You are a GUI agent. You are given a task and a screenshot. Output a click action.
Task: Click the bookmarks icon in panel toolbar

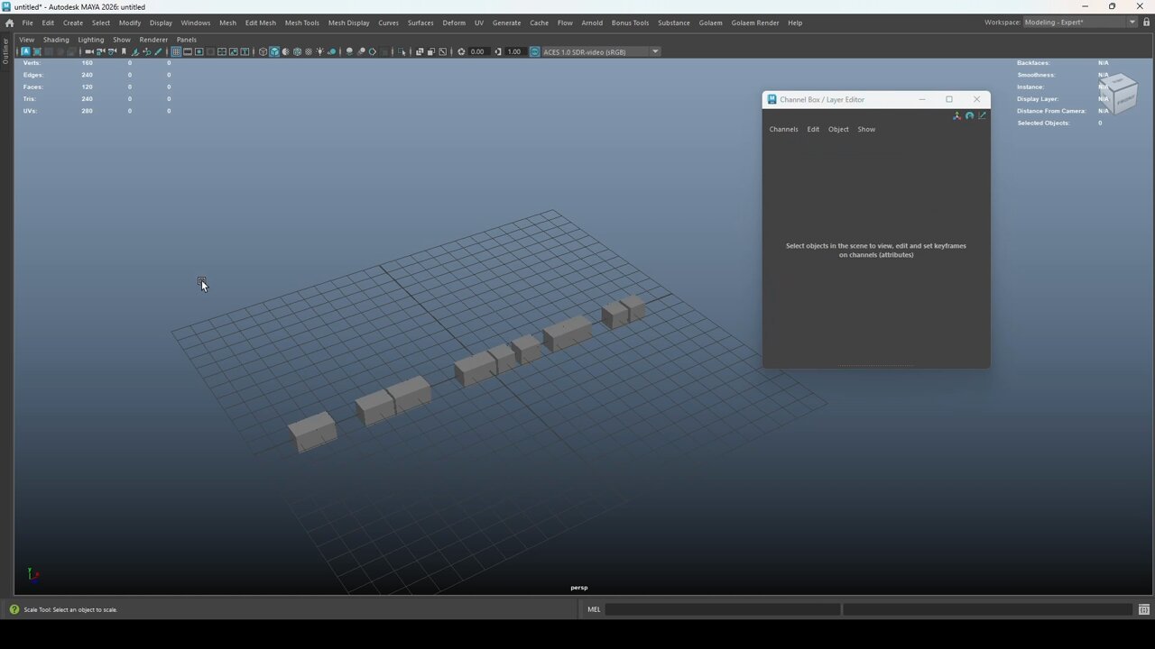[124, 51]
